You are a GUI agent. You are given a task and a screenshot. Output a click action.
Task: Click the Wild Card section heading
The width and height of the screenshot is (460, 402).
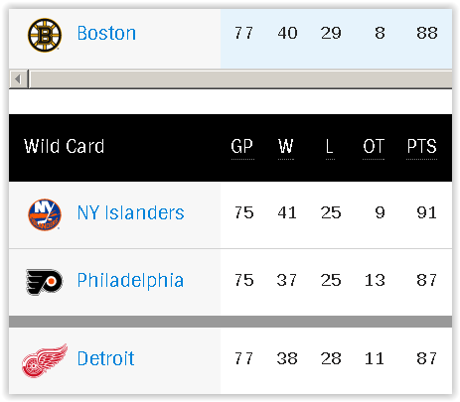click(65, 146)
